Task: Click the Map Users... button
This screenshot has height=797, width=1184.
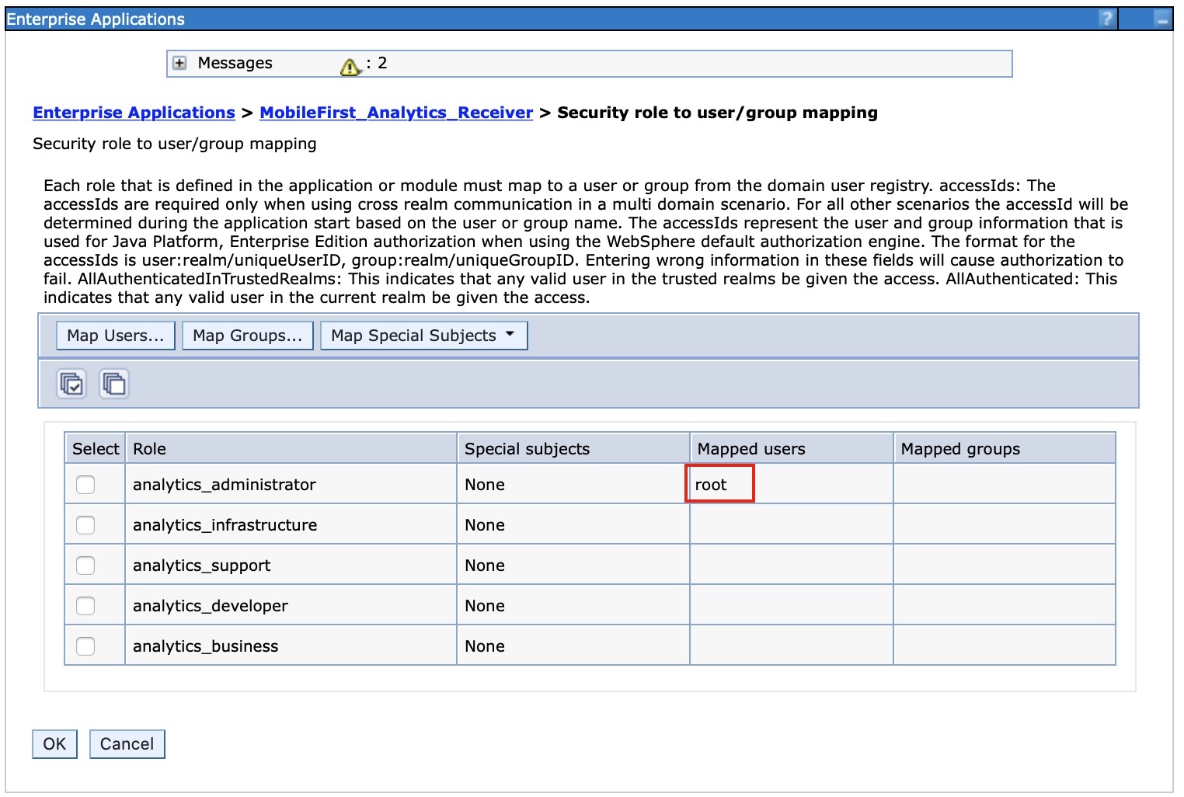Action: pos(116,336)
